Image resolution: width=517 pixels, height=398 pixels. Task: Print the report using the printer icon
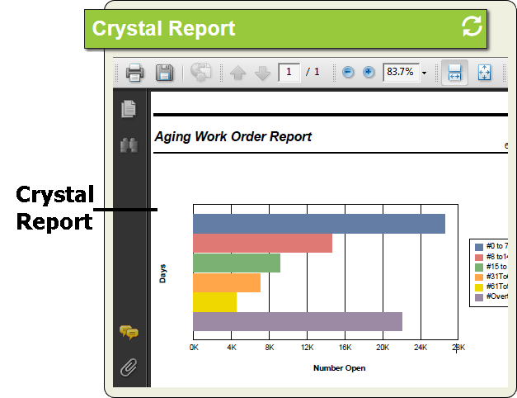[134, 73]
